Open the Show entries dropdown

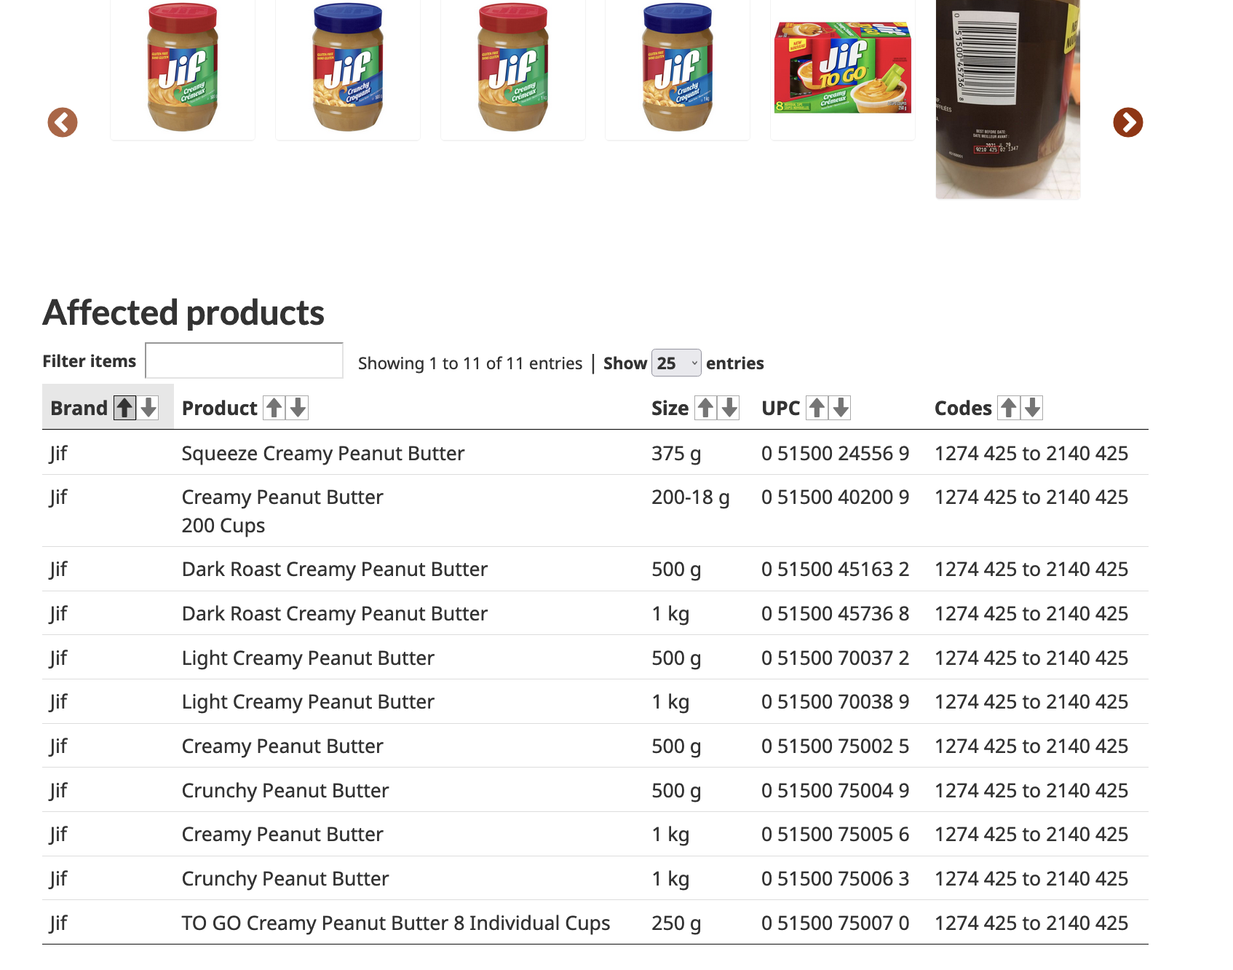coord(676,363)
